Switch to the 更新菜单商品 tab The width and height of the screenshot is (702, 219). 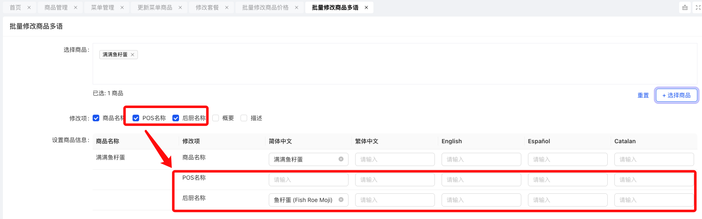click(x=155, y=7)
